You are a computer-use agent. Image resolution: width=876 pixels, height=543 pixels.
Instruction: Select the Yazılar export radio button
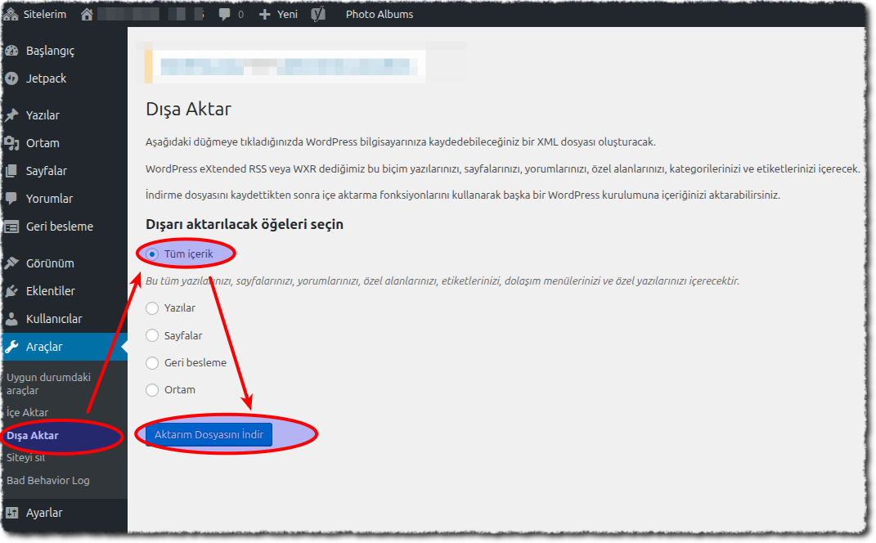(152, 308)
